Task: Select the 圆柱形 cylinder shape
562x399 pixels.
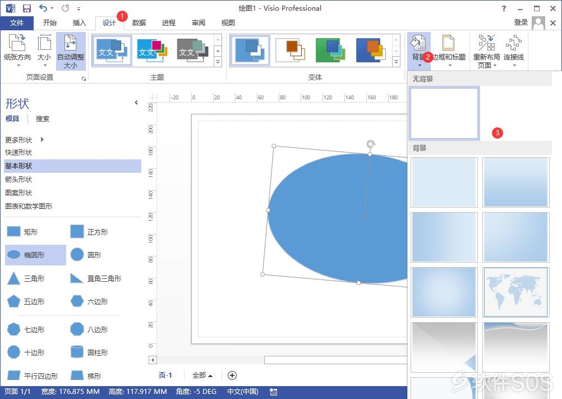Action: tap(89, 352)
